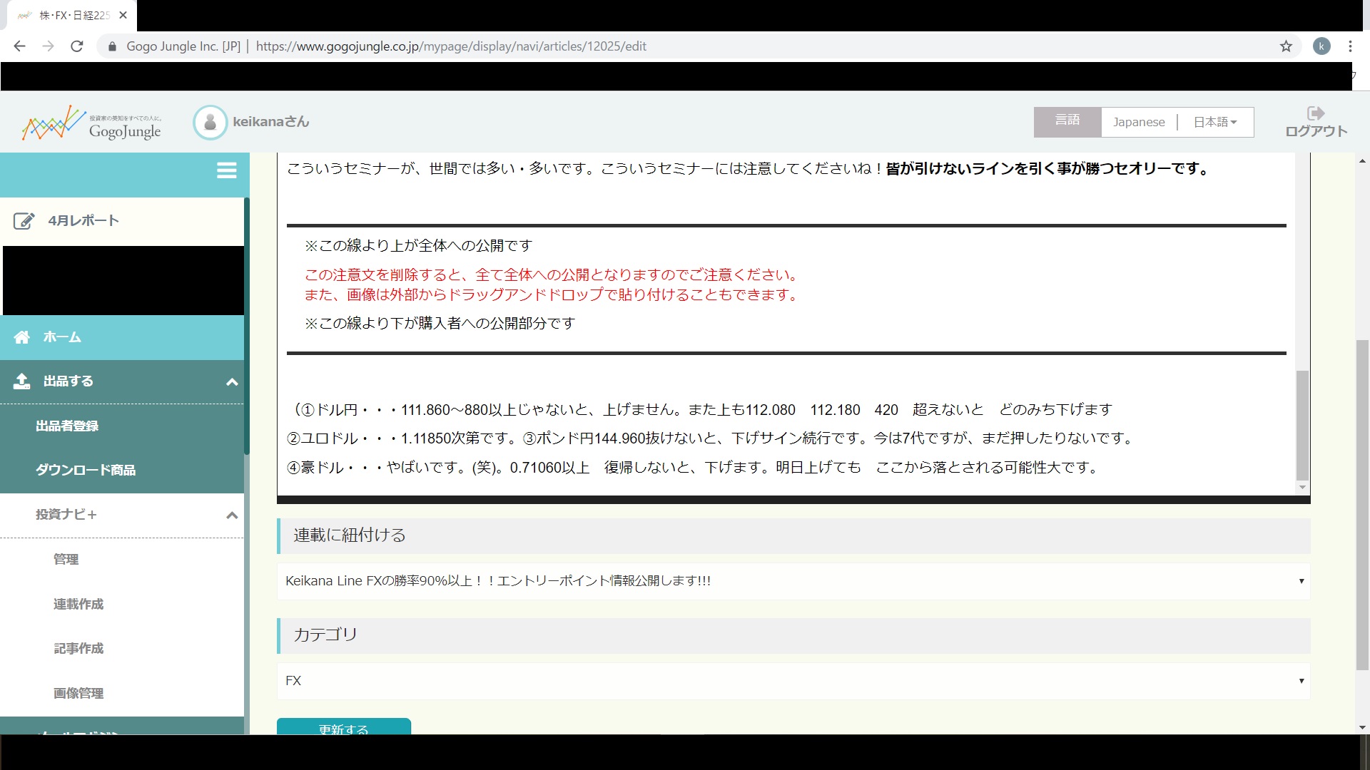The height and width of the screenshot is (770, 1370).
Task: Click the hamburger menu icon in sidebar
Action: tap(226, 170)
